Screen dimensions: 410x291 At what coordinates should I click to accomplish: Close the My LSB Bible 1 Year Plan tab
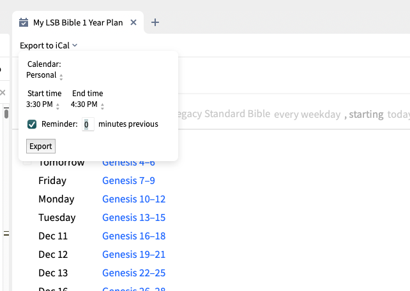133,22
